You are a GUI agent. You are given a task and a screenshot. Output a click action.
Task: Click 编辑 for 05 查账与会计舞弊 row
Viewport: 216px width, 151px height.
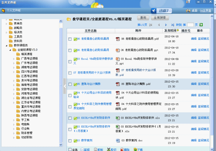point(194,84)
